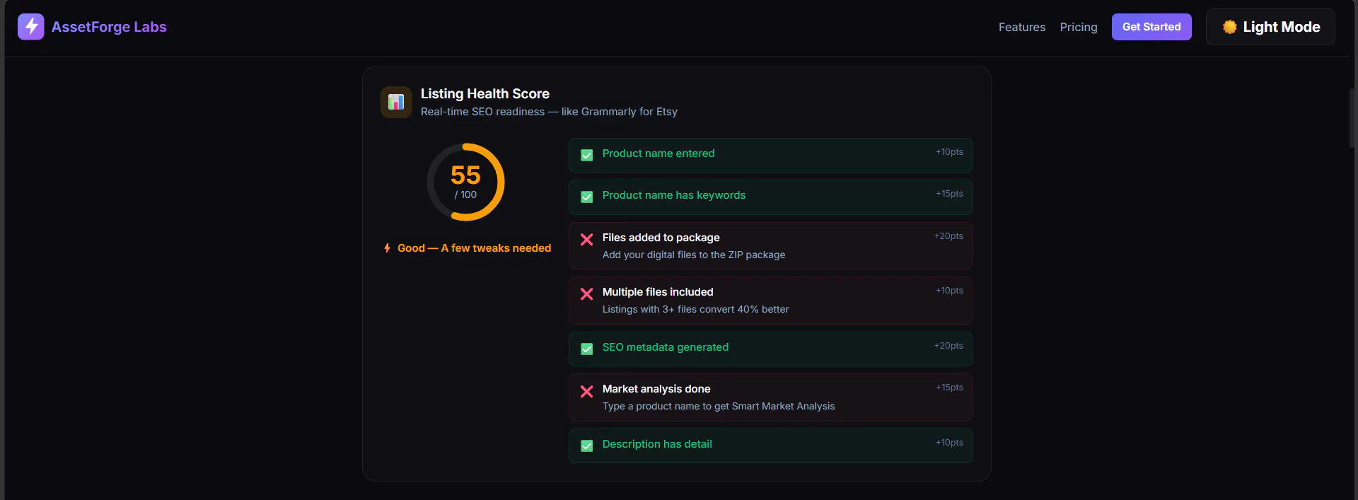Select the SEO metadata generated label
The image size is (1358, 500).
[x=665, y=347]
